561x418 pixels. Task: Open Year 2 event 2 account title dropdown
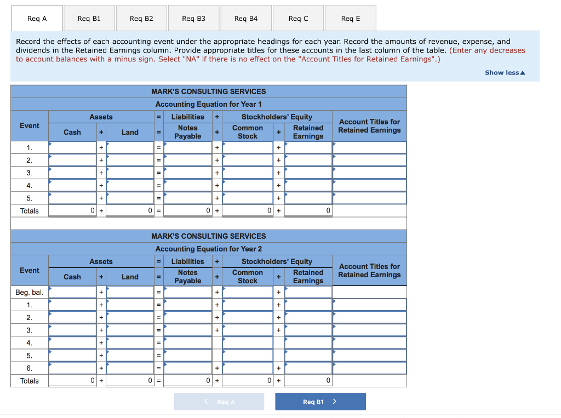click(370, 317)
